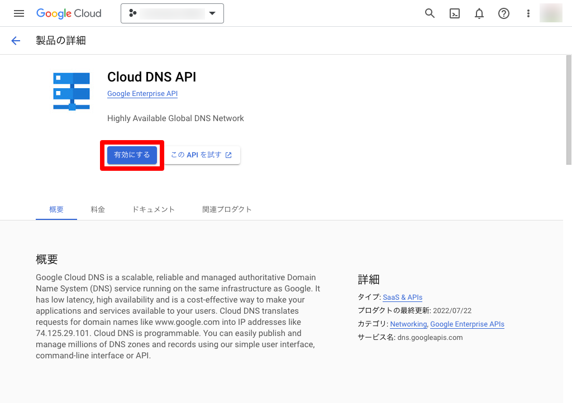572x403 pixels.
Task: Open the search icon in header
Action: pyautogui.click(x=430, y=13)
